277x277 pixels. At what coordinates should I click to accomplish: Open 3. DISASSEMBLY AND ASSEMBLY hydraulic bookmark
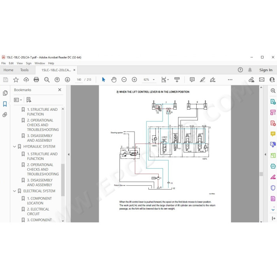coord(40,182)
